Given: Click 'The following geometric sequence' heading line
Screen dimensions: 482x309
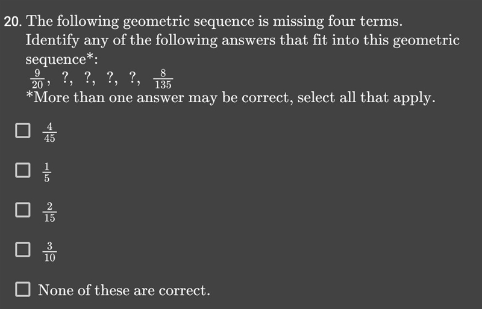Looking at the screenshot, I should (x=214, y=22).
